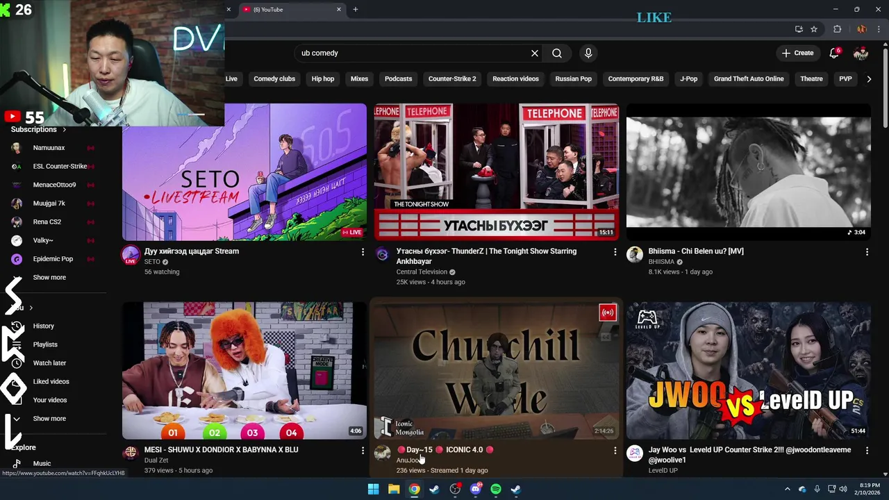Select the Theatre chip

coord(811,79)
